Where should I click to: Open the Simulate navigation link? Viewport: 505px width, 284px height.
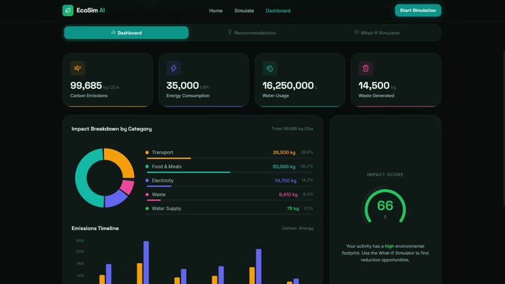[244, 11]
